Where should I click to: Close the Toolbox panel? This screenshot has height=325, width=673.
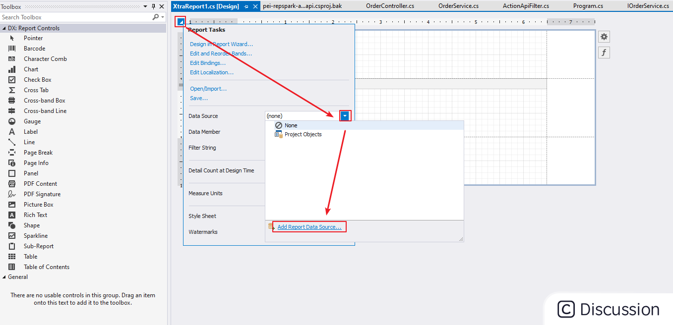tap(162, 6)
